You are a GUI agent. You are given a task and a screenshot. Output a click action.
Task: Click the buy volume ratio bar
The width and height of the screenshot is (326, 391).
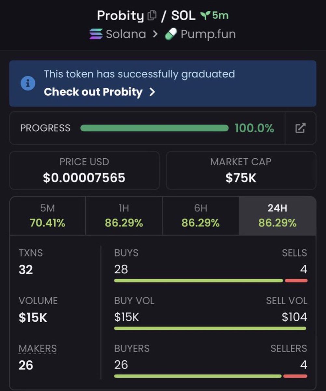click(x=211, y=328)
